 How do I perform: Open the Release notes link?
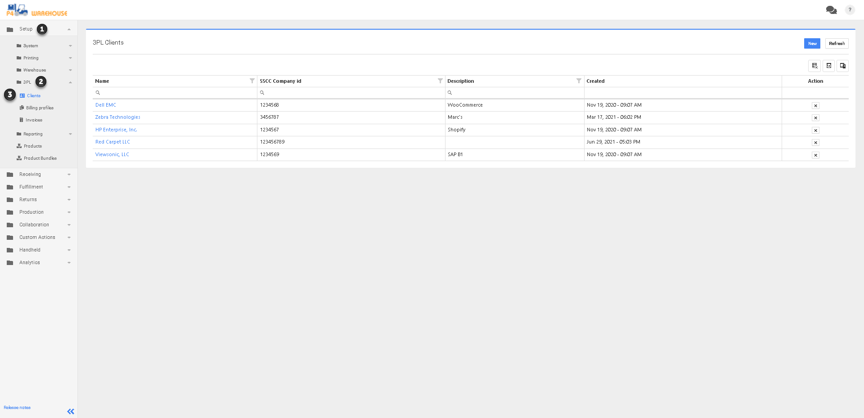tap(17, 408)
